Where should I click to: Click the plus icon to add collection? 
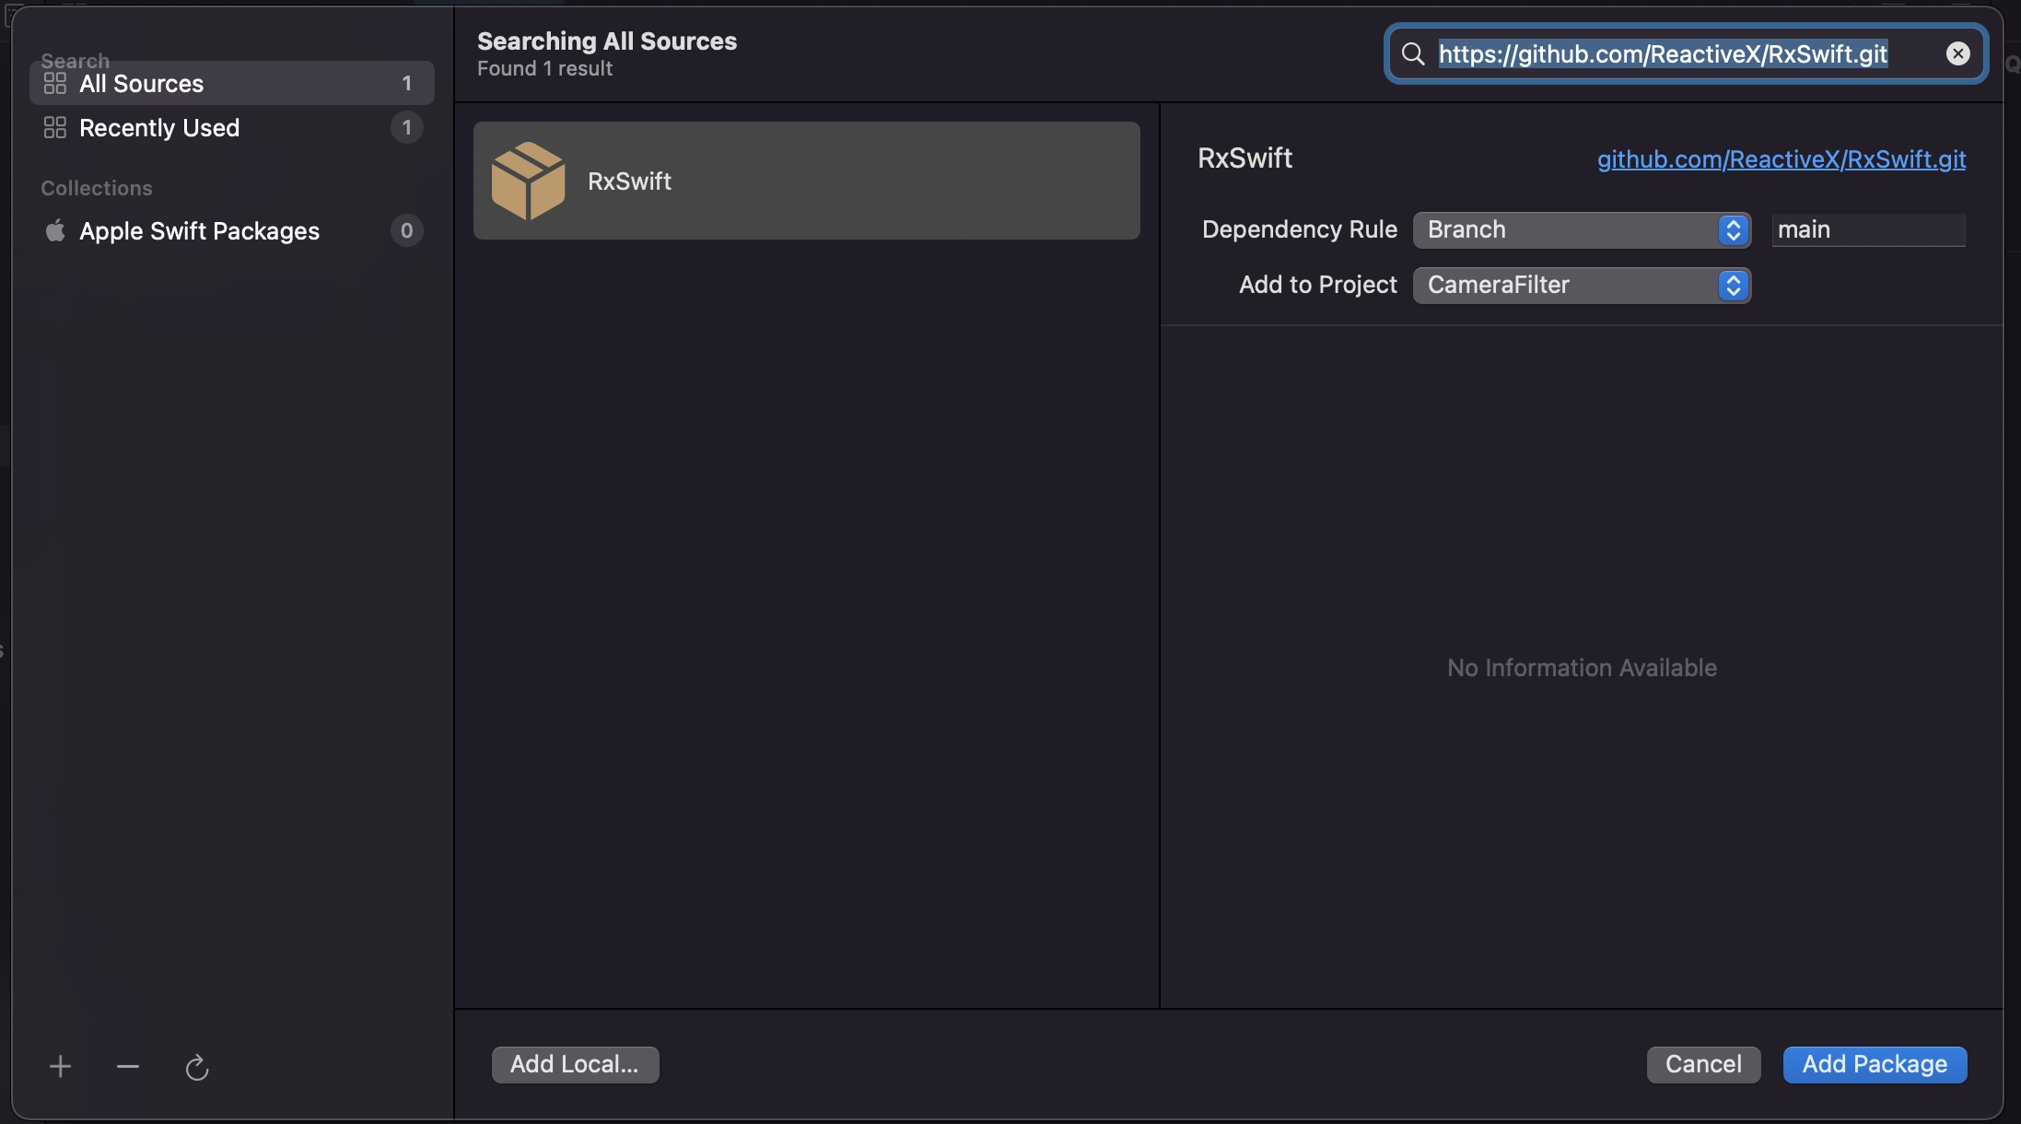click(x=60, y=1067)
